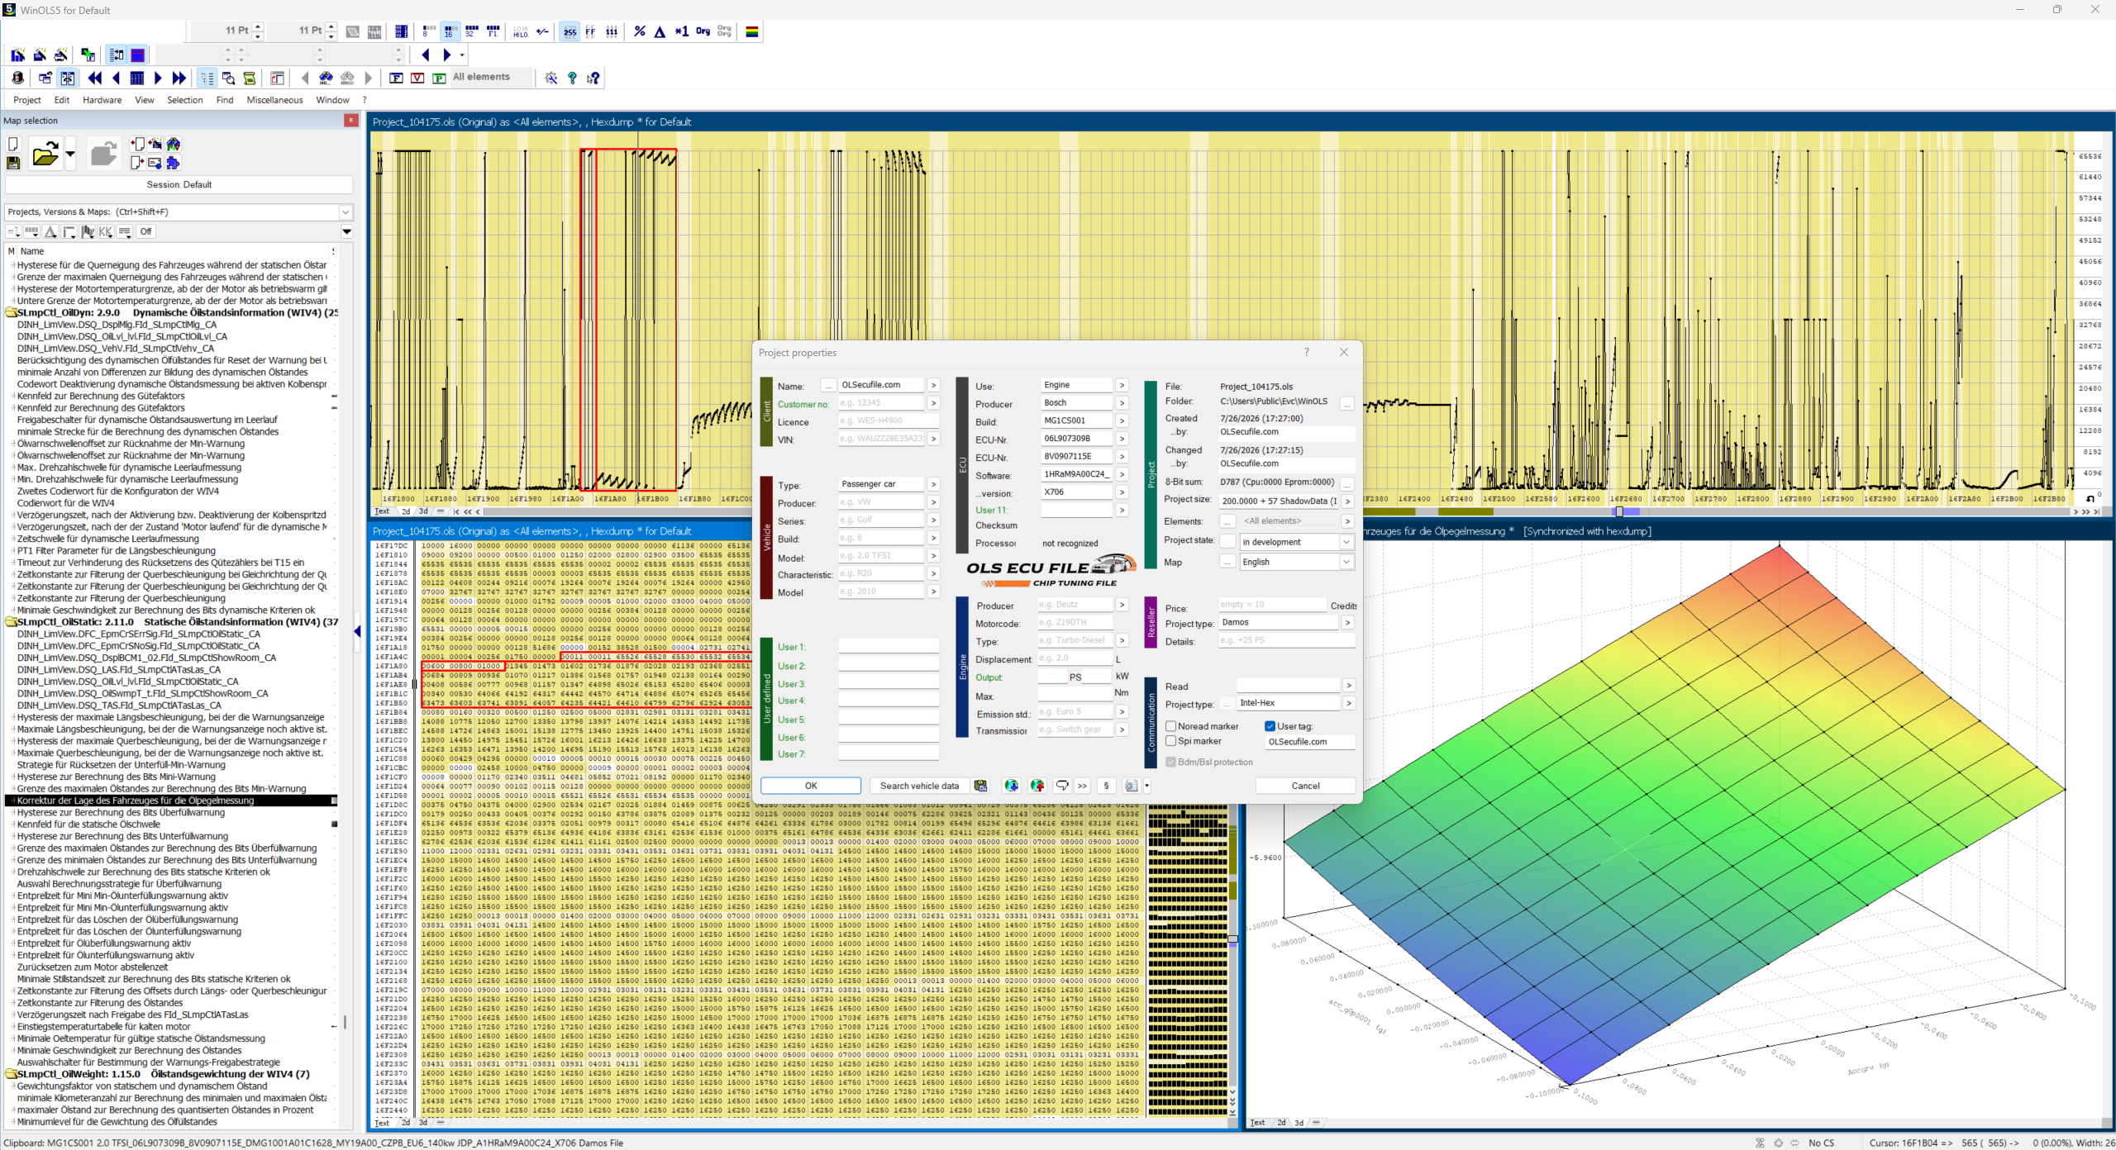
Task: Click the Cancel button in Project properties
Action: coord(1305,786)
